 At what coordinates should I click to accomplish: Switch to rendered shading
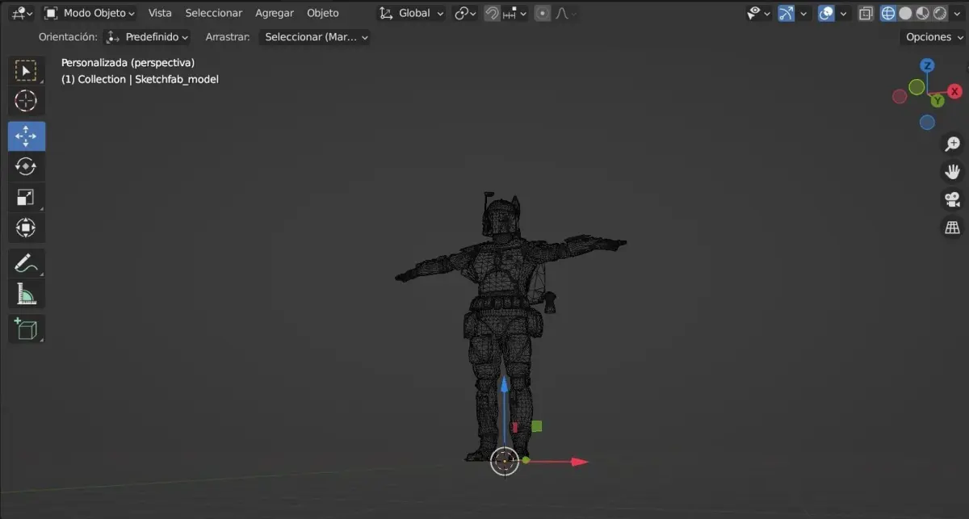[939, 13]
